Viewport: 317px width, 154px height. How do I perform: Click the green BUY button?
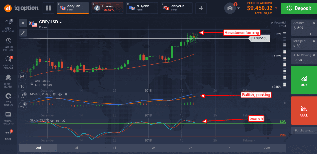[x=304, y=80]
